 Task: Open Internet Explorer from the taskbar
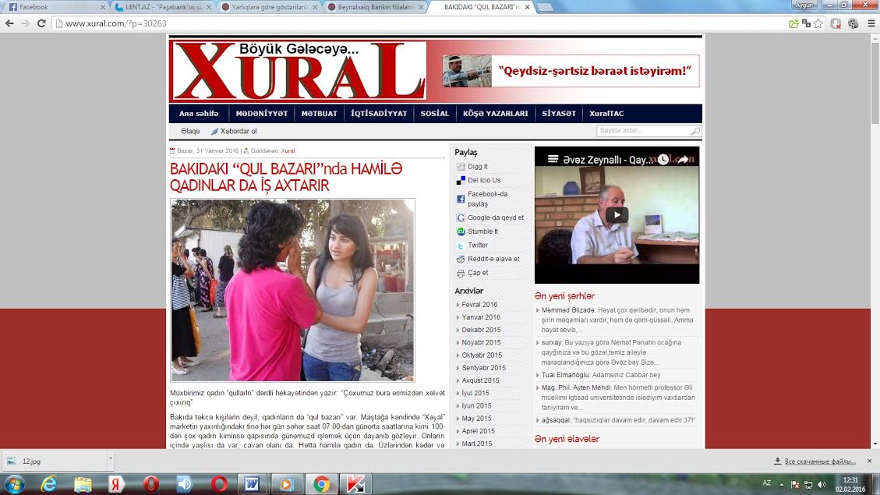(x=49, y=484)
